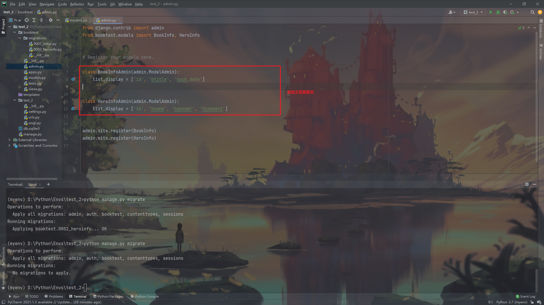Collapse the migrations folder
Screen dimensions: 544x305
(x=20, y=38)
